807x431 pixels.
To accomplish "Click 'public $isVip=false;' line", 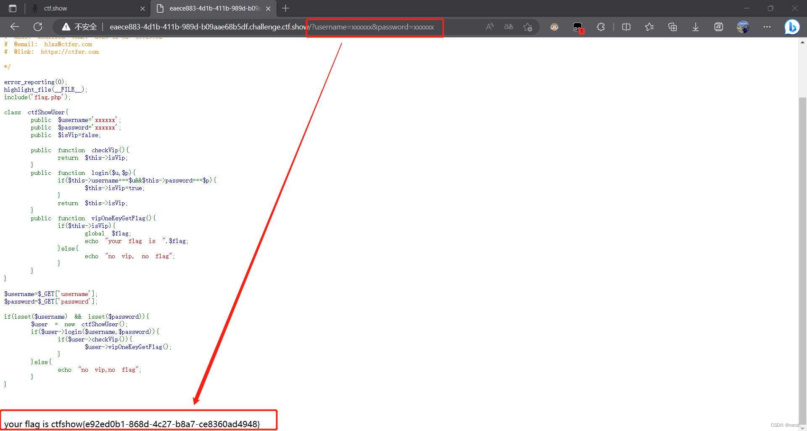I will (x=66, y=135).
